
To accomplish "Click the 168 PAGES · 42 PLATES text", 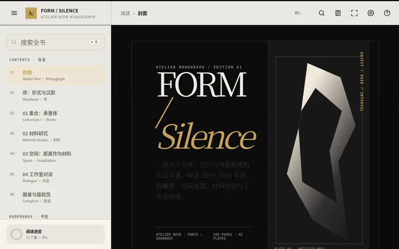I will click(x=228, y=236).
